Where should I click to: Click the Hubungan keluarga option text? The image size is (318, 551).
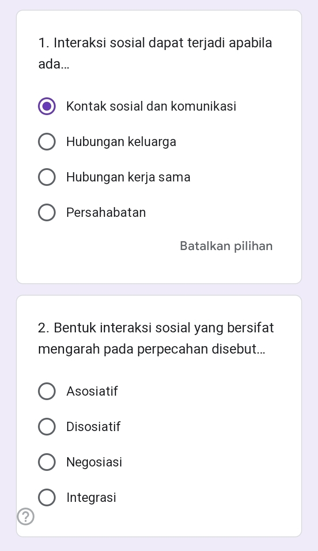pyautogui.click(x=121, y=142)
